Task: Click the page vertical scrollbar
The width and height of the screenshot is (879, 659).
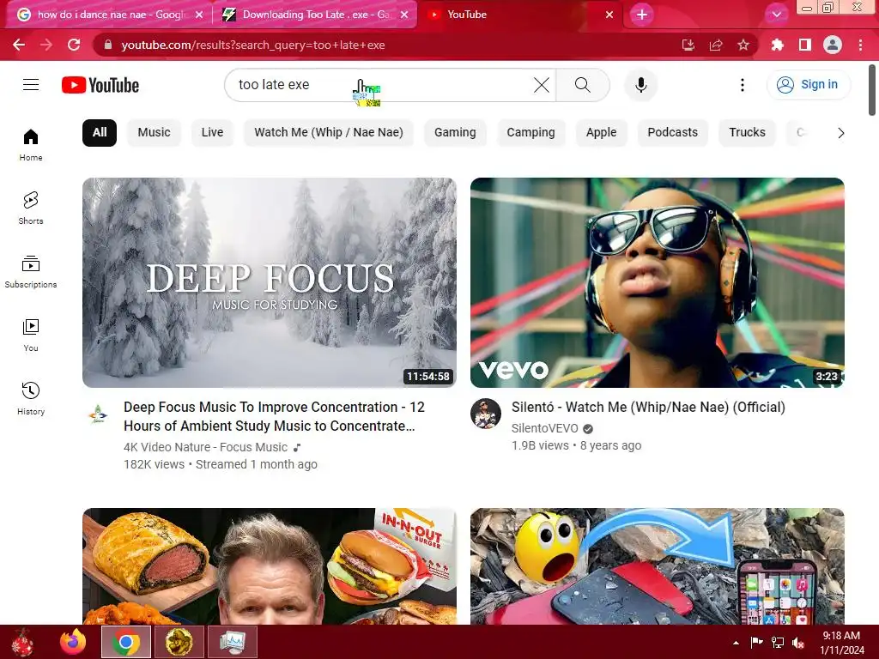Action: click(872, 89)
